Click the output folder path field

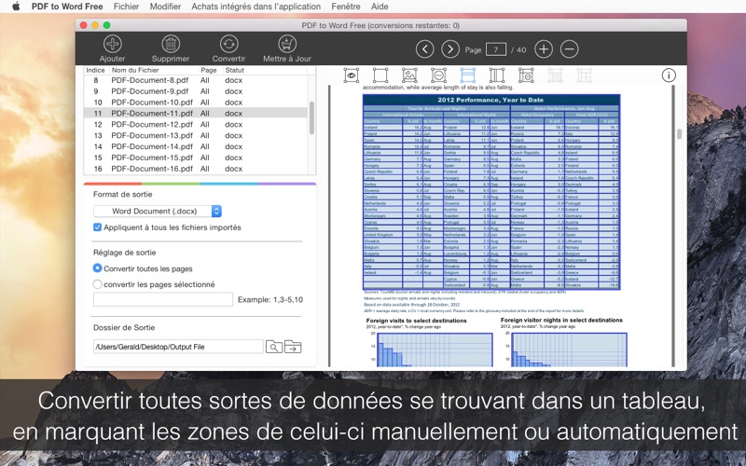pyautogui.click(x=178, y=347)
